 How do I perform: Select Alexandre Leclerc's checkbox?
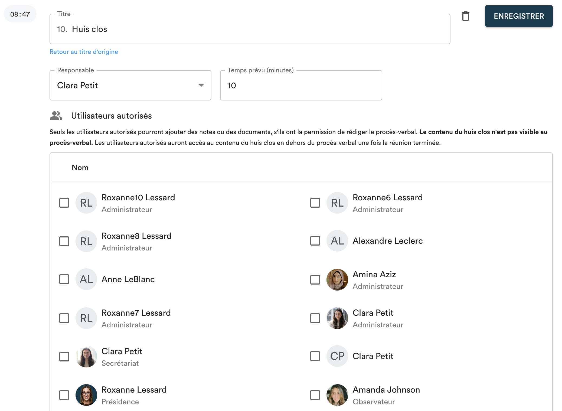(315, 241)
